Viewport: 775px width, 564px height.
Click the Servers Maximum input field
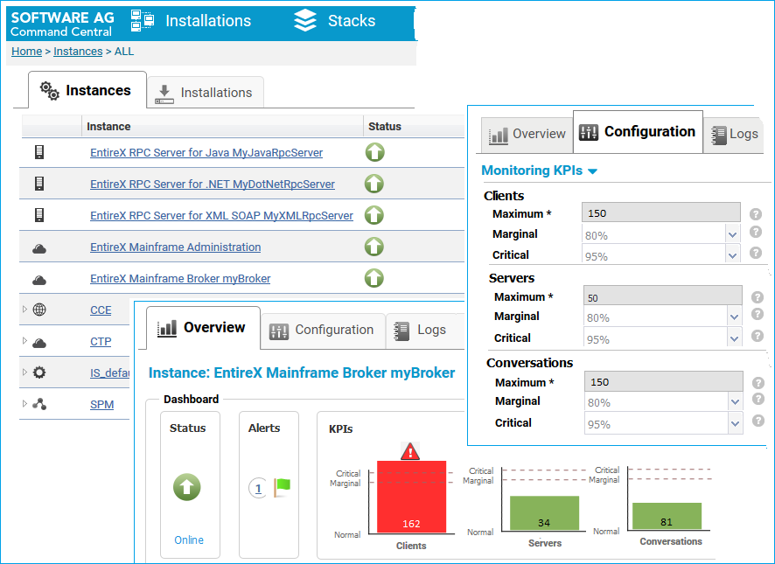coord(663,296)
